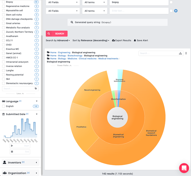
Task: Click the Submitted Date help [?] icon
Action: point(27,114)
